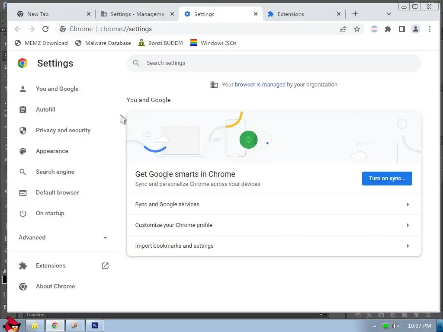Expand the Advanced settings section
This screenshot has width=443, height=332.
click(x=63, y=237)
